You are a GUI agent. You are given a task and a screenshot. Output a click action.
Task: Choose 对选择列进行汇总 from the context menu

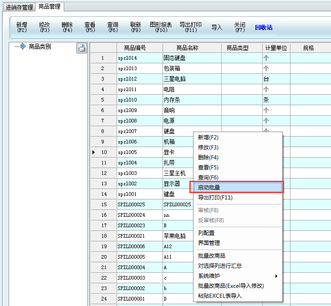point(220,266)
